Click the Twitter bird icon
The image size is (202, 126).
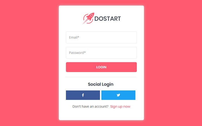click(x=118, y=95)
